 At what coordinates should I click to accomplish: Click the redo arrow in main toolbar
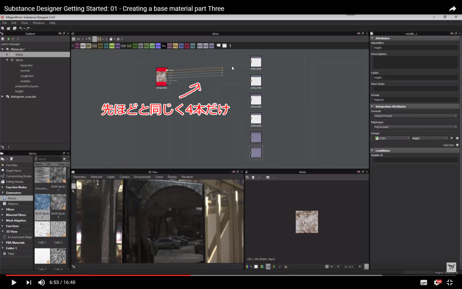(x=28, y=28)
